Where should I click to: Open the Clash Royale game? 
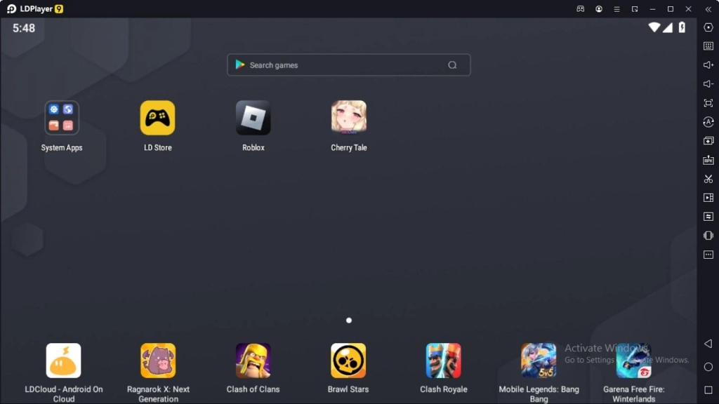pyautogui.click(x=444, y=361)
